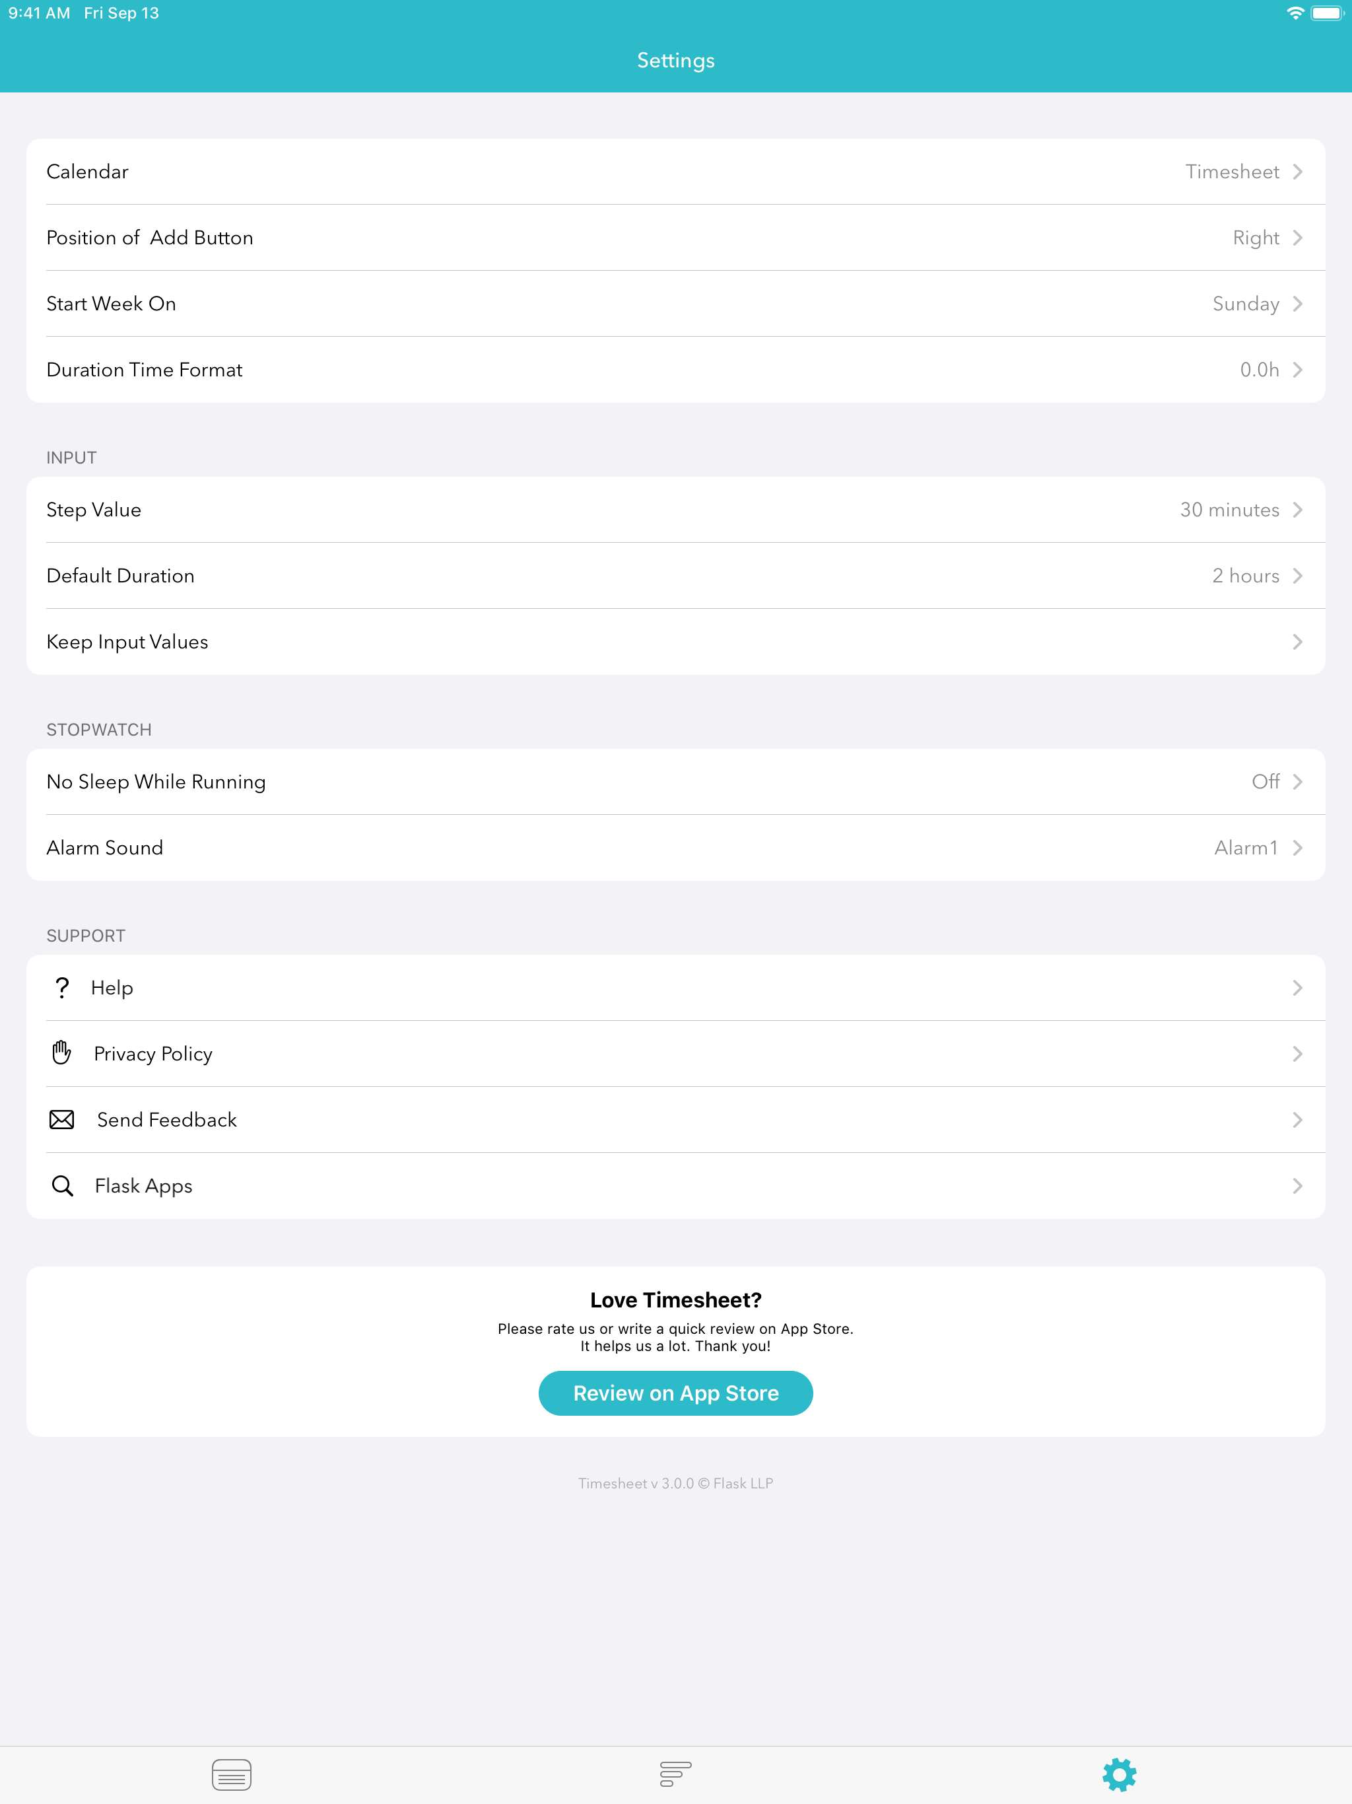Expand the Step Value 30 minutes chevron
The height and width of the screenshot is (1804, 1352).
tap(1297, 510)
